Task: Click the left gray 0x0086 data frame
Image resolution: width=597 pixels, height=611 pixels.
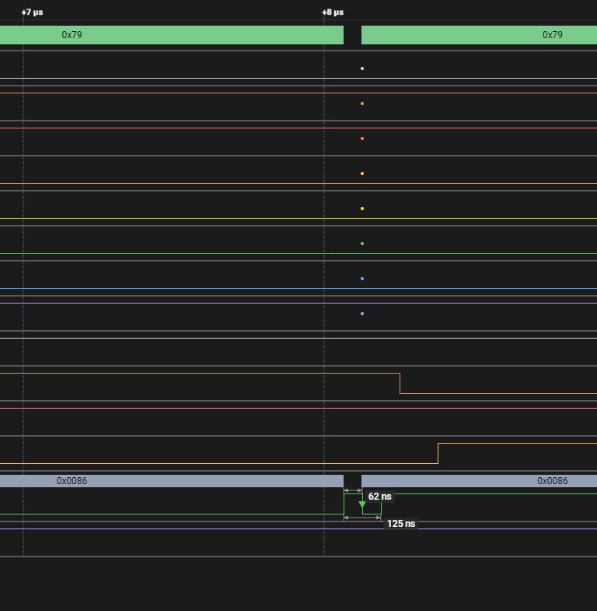Action: (171, 481)
